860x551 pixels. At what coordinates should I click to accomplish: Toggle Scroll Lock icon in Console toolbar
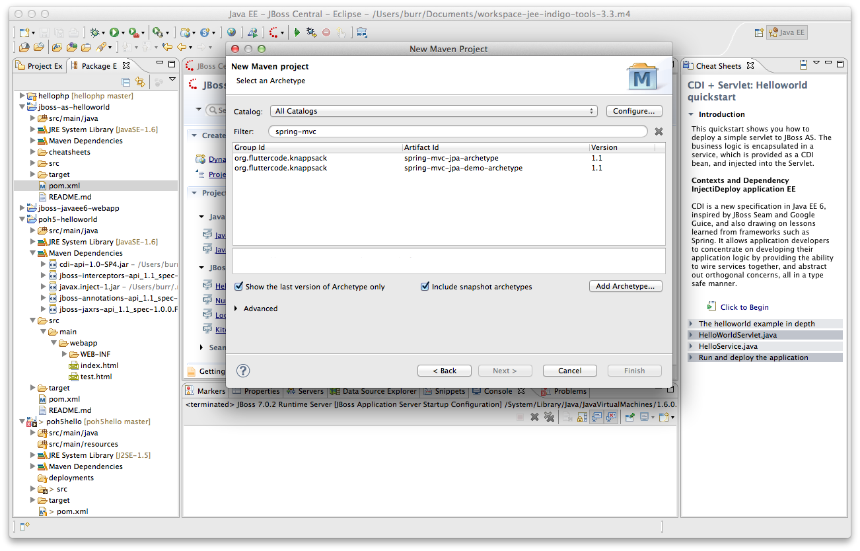[582, 417]
